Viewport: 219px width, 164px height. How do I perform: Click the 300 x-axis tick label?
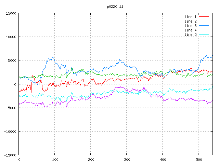coord(126,160)
